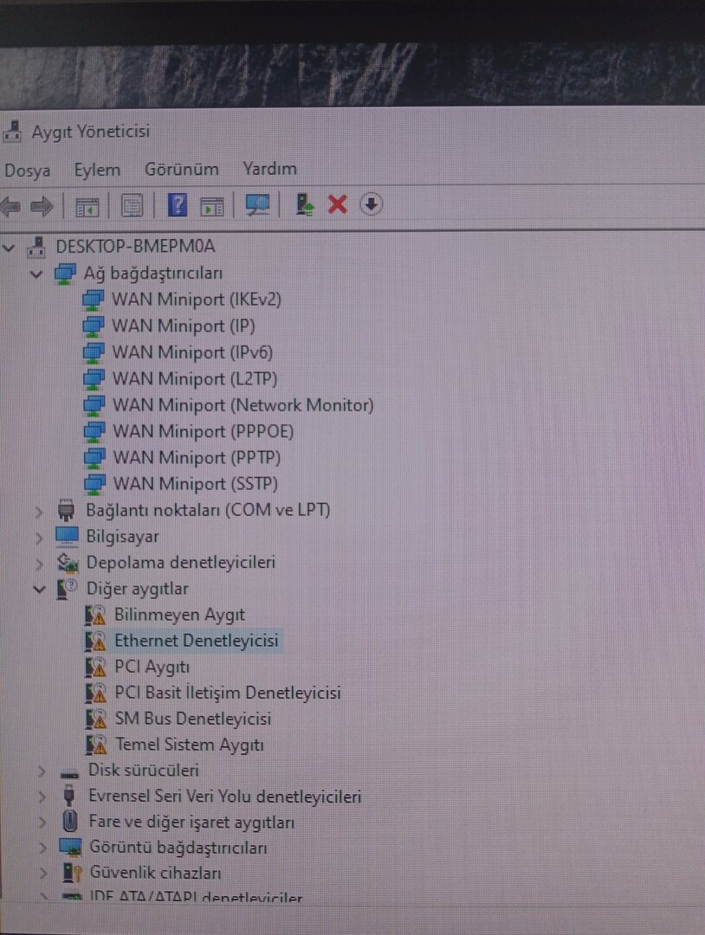705x935 pixels.
Task: Expand Bağlantı noktaları (COM ve LPT)
Action: (x=39, y=512)
